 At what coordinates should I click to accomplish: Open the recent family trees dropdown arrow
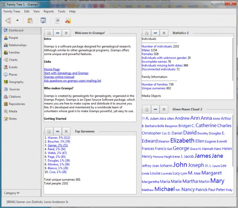coord(17,20)
